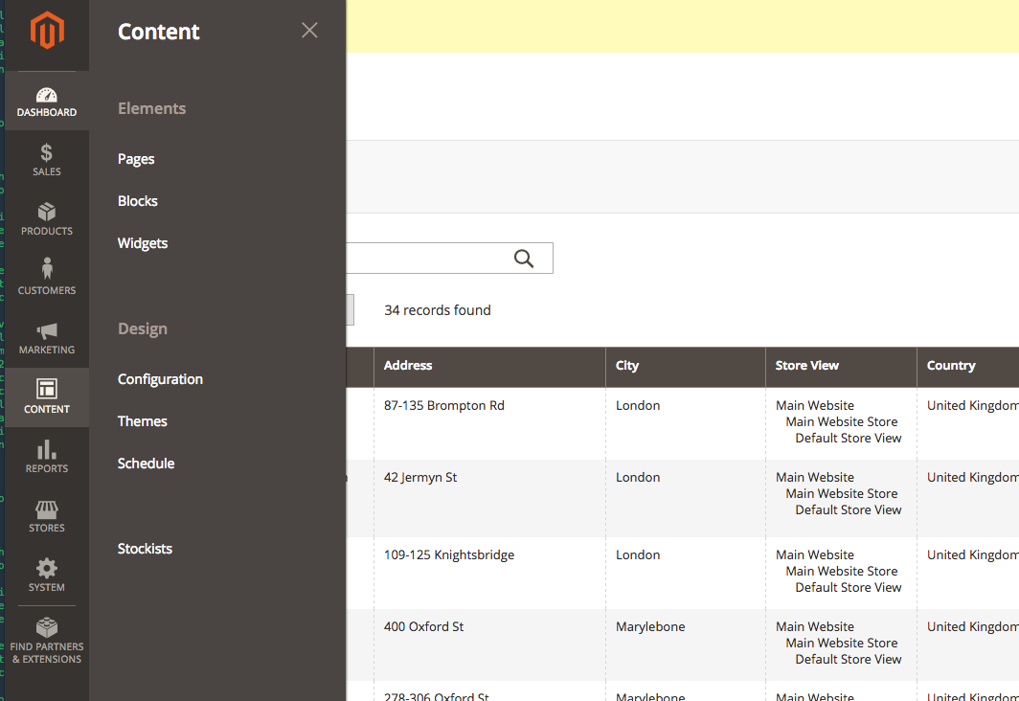This screenshot has height=701, width=1019.
Task: Go to Widgets under Elements
Action: pos(143,243)
